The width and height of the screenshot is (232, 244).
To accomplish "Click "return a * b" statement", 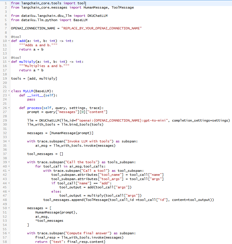I will [x=31, y=70].
